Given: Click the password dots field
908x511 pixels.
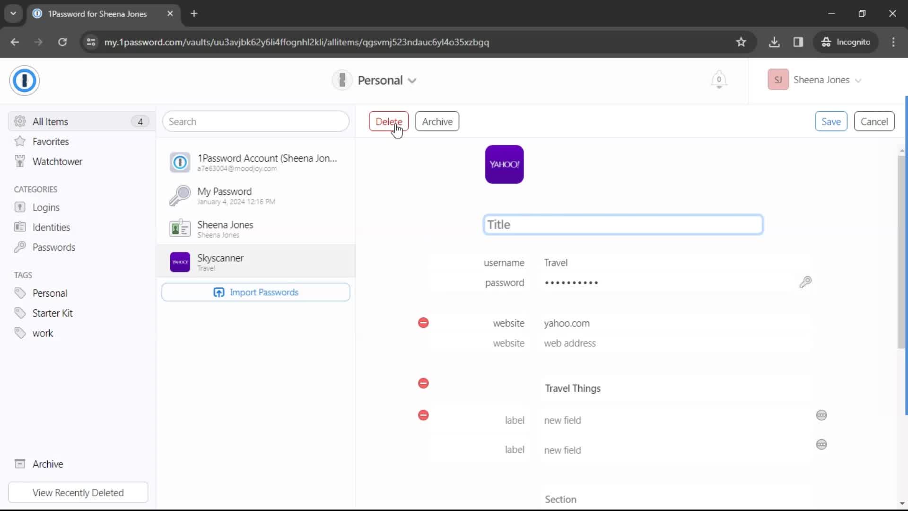Looking at the screenshot, I should (571, 282).
